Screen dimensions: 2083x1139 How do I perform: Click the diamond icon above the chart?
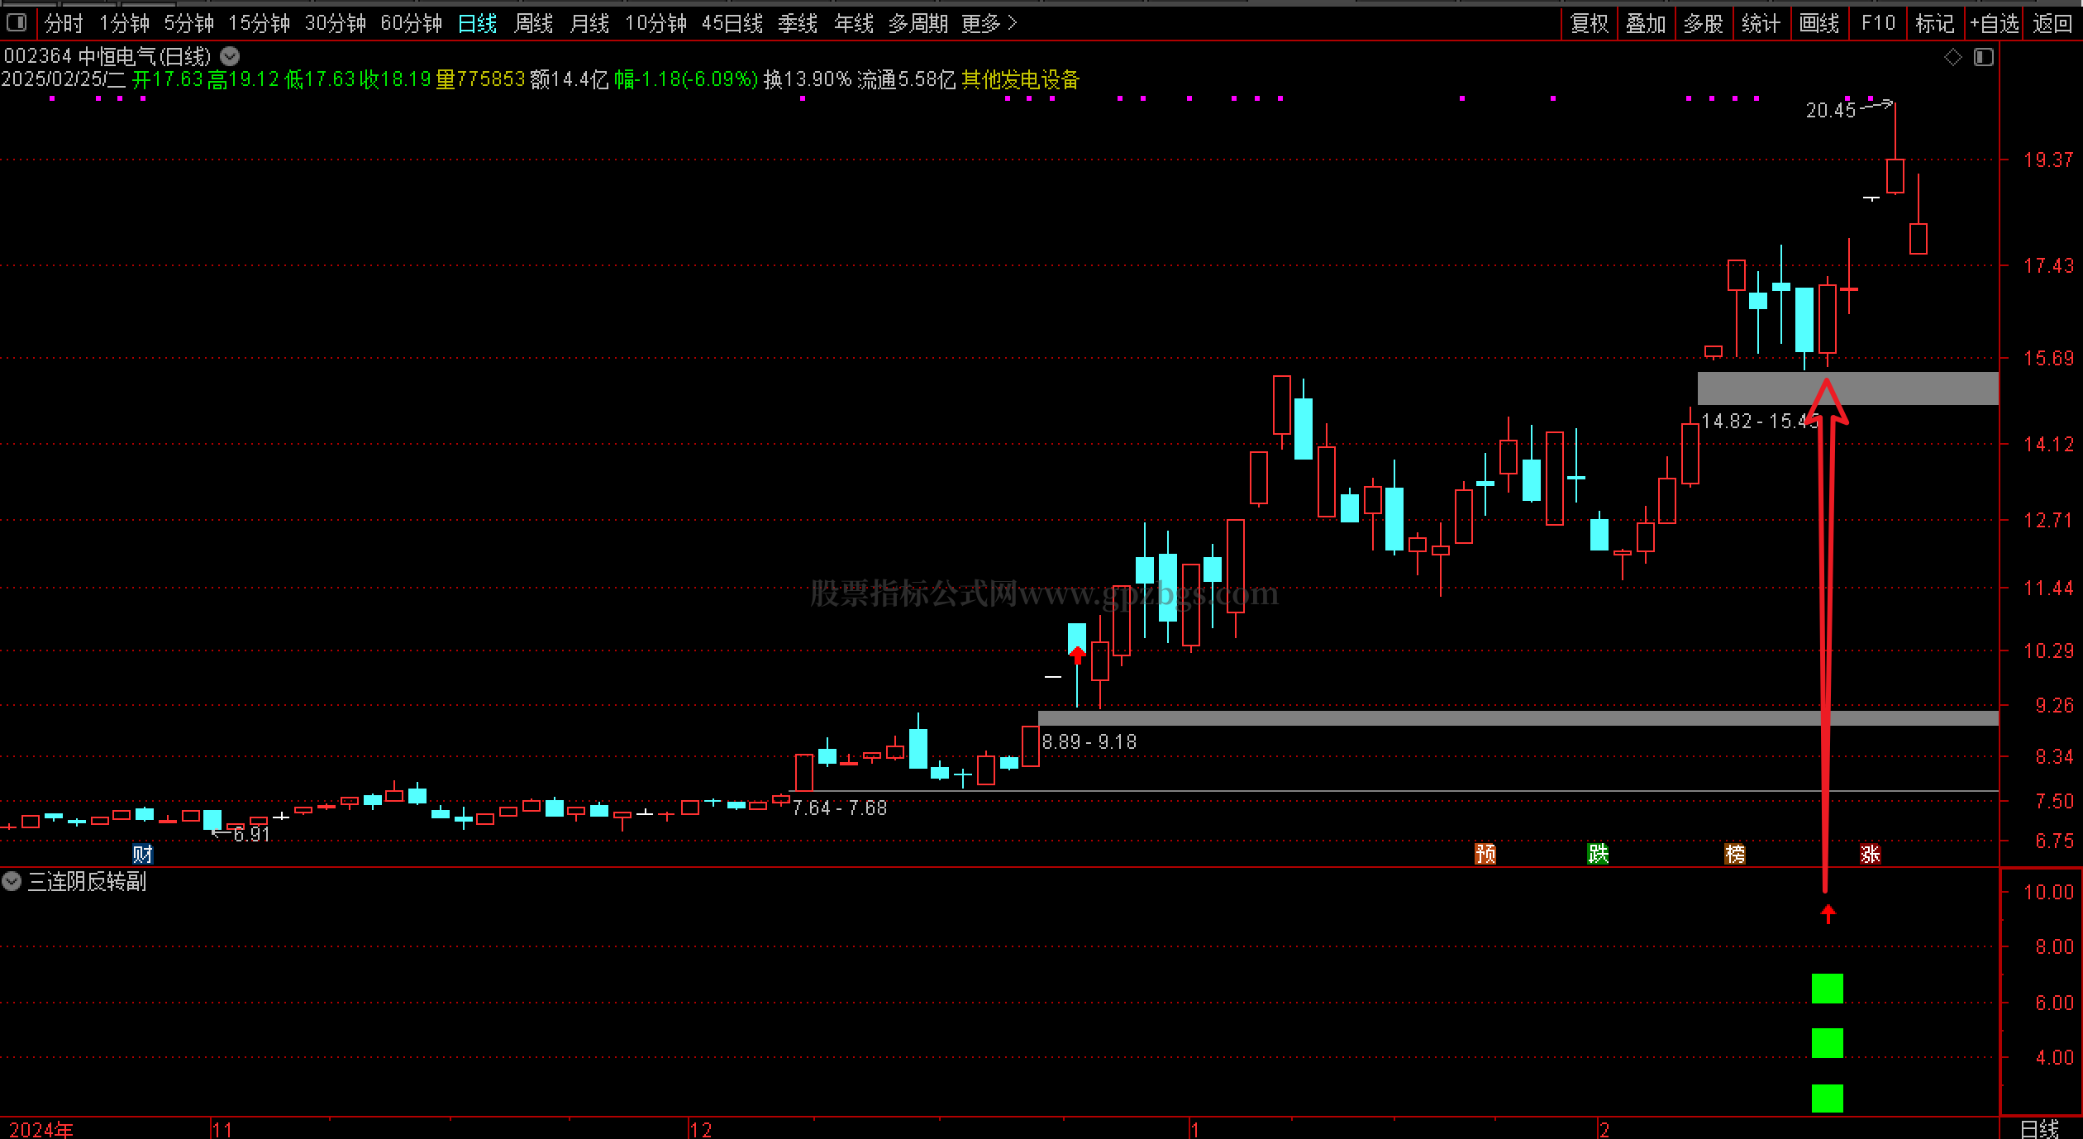tap(1953, 57)
